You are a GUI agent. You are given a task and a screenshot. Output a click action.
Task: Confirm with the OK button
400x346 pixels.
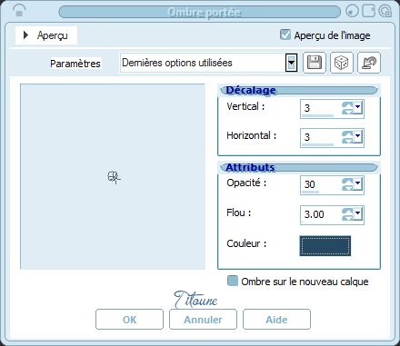[129, 320]
